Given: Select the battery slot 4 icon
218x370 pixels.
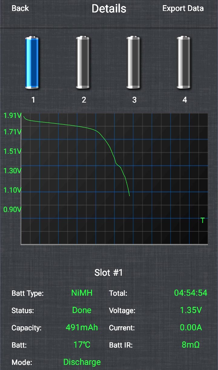Looking at the screenshot, I should click(x=184, y=63).
